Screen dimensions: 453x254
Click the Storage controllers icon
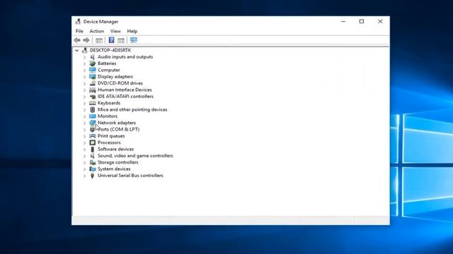(x=93, y=162)
